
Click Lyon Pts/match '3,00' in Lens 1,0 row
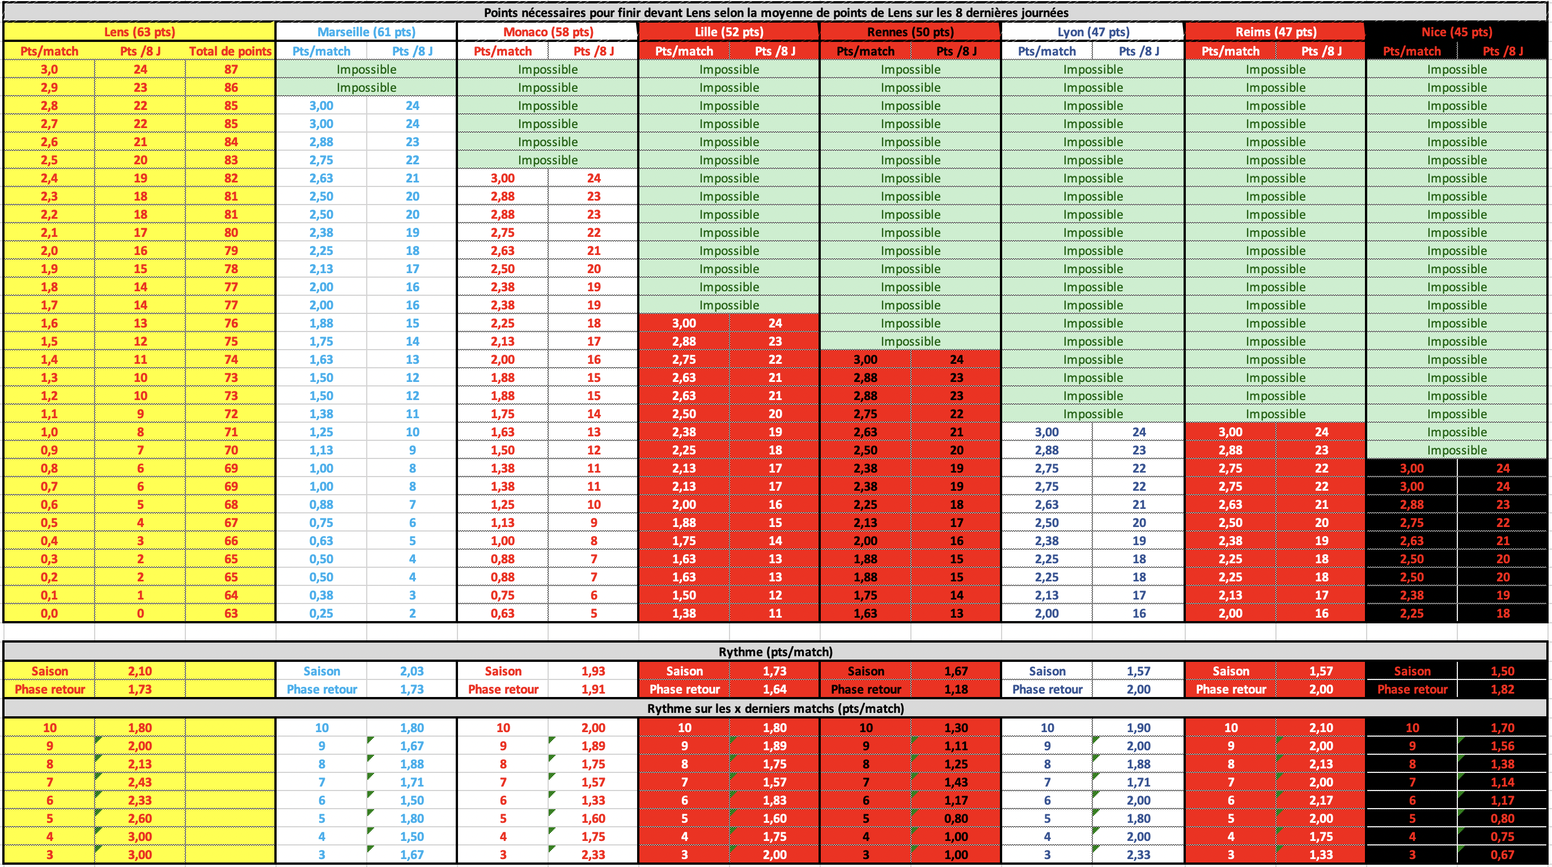click(1047, 432)
